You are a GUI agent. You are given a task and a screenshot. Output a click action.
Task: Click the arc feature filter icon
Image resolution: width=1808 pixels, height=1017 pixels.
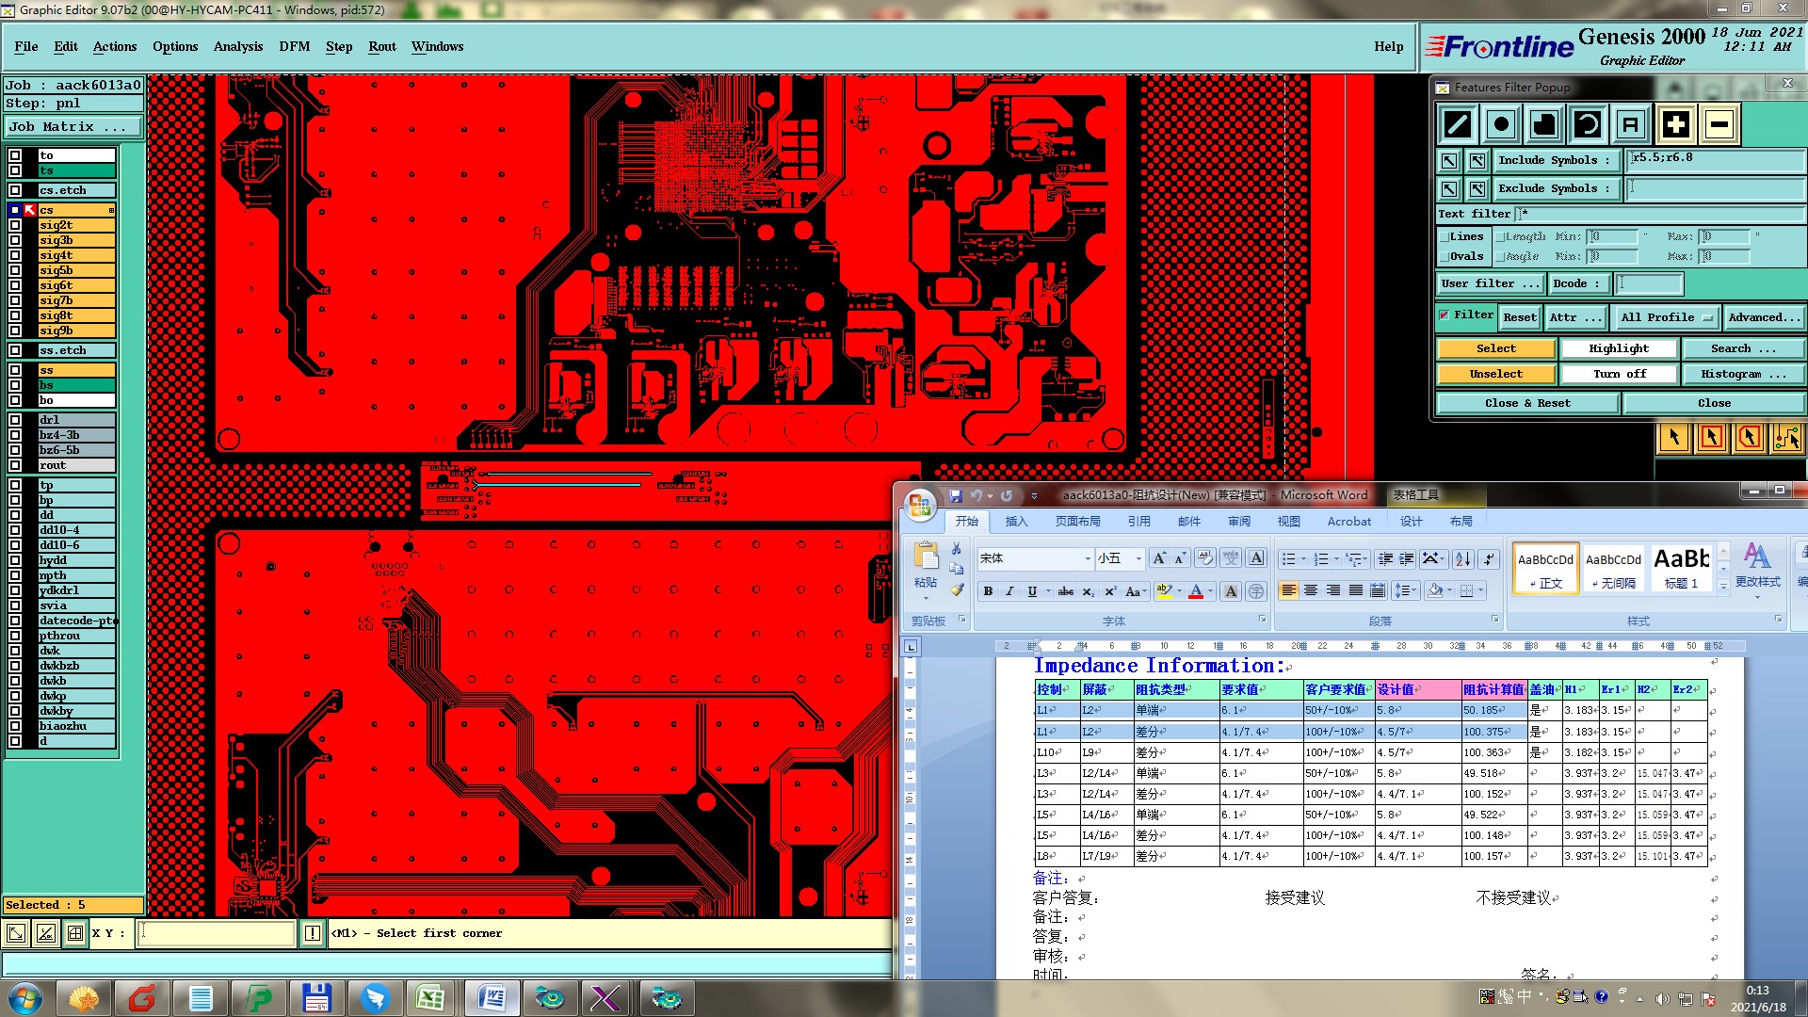click(1588, 124)
